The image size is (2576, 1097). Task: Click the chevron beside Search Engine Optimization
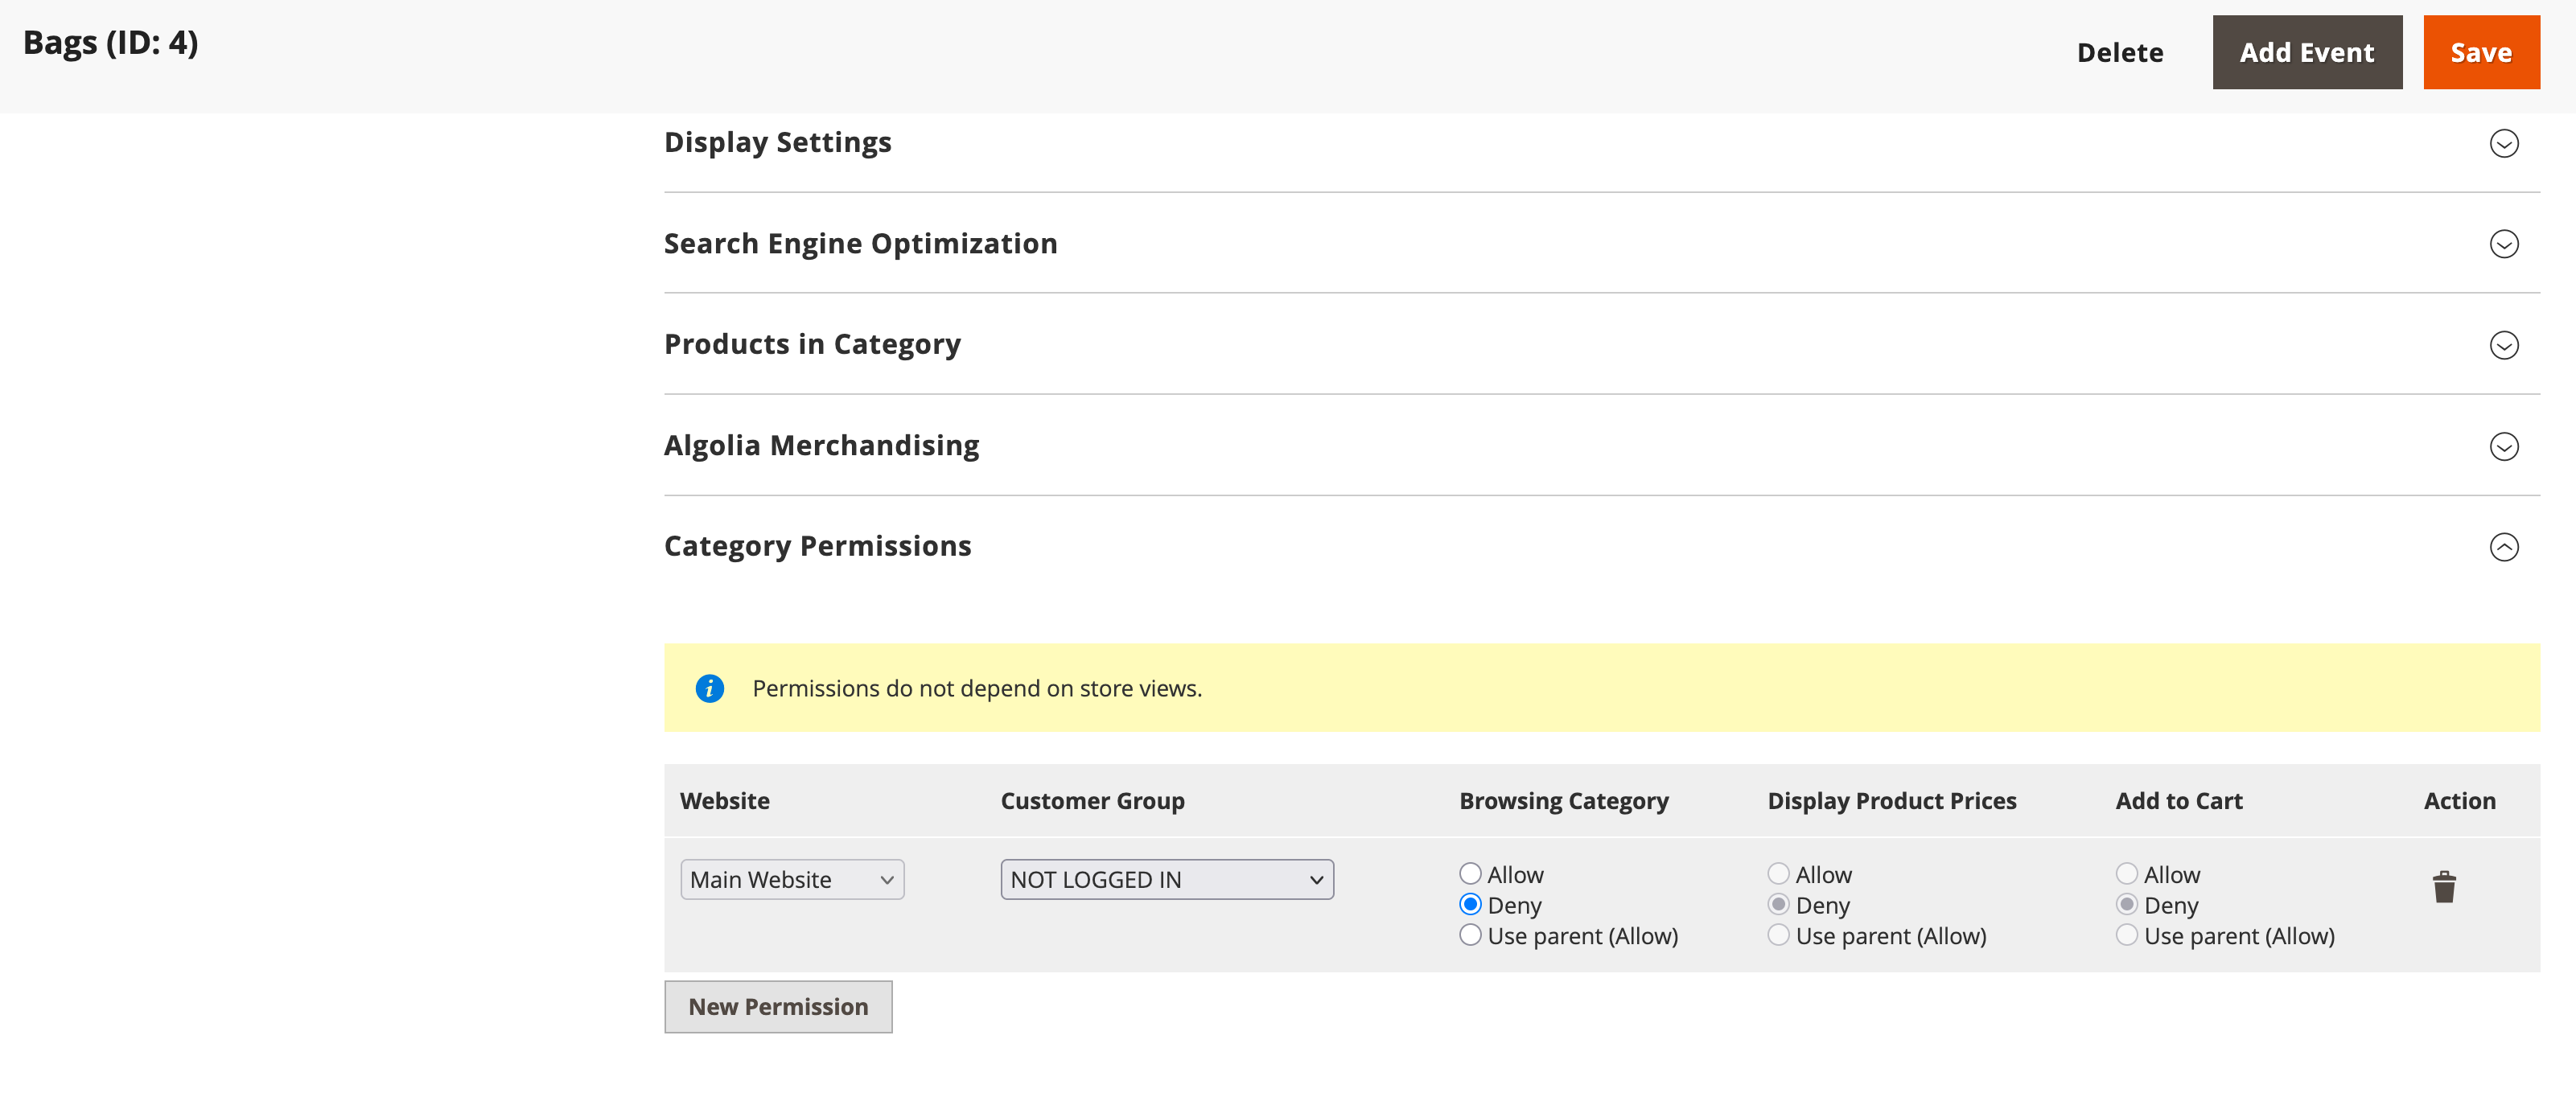[x=2504, y=245]
